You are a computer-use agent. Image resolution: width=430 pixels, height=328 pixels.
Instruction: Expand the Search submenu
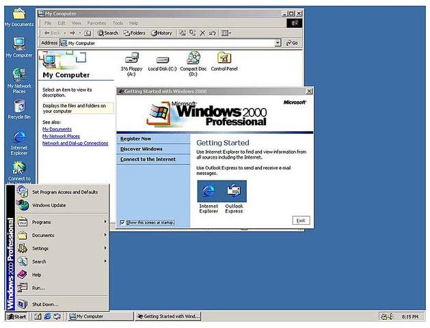(x=62, y=262)
